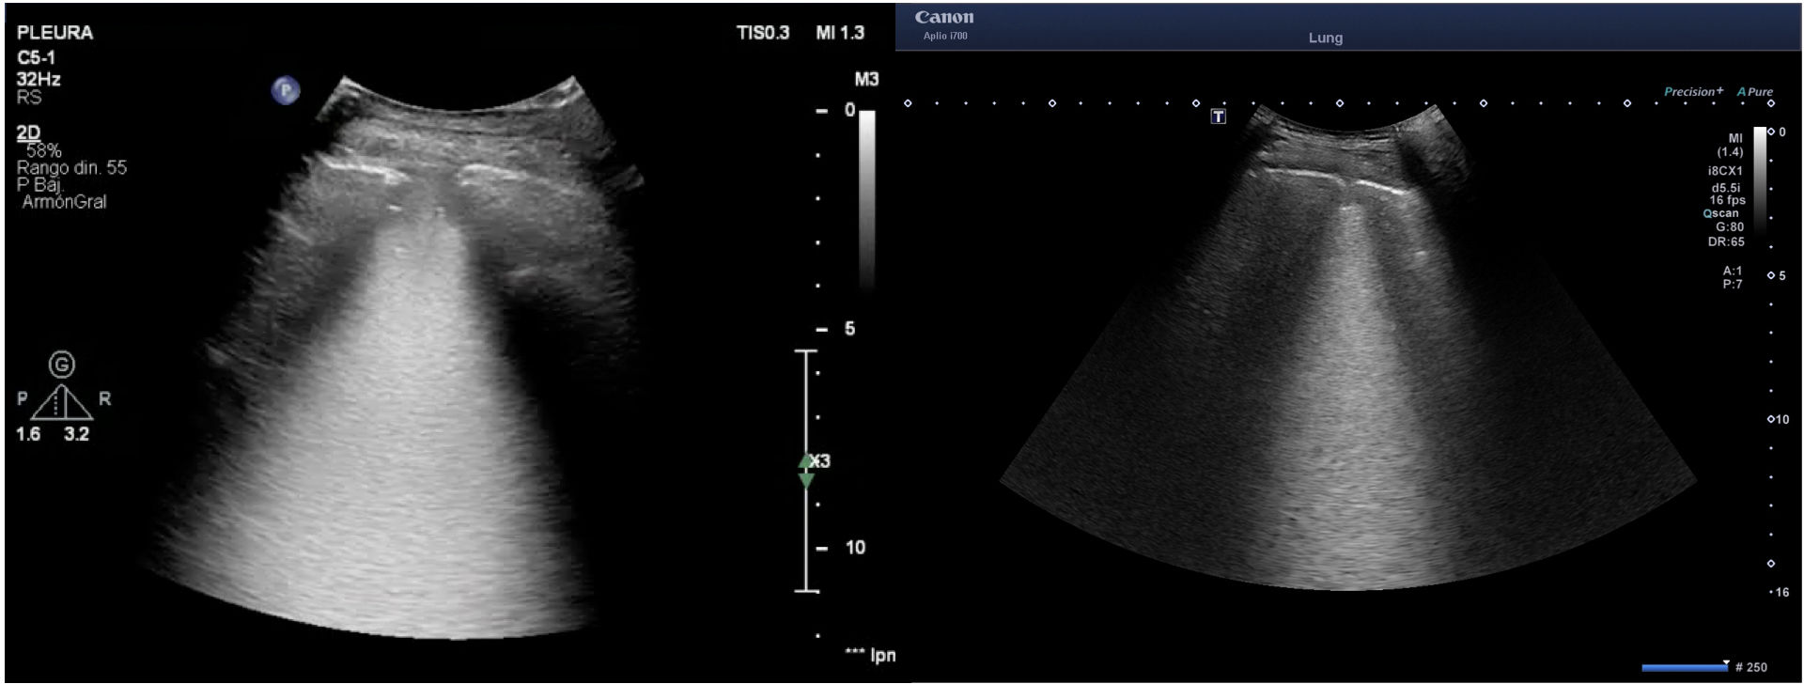
Task: Click the green X3 zoom arrows marker
Action: click(x=806, y=471)
